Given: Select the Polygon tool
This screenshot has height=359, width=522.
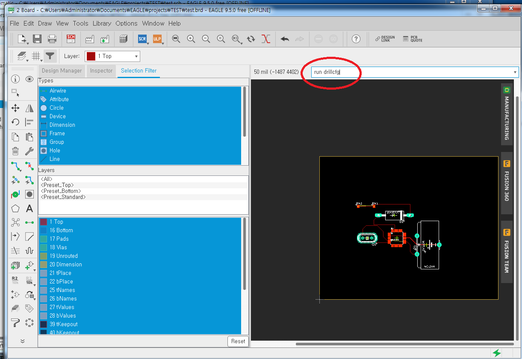Looking at the screenshot, I should 15,208.
